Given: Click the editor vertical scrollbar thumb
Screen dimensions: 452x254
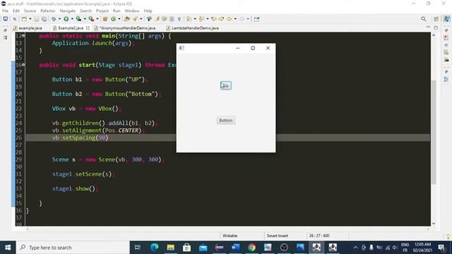Looking at the screenshot, I should coord(434,133).
